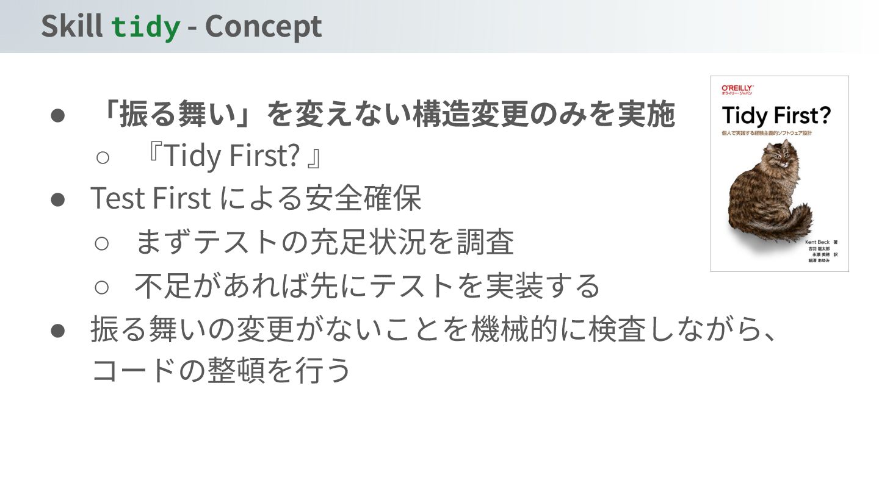
Task: Click the hollow bullet marker before 『Tidy First?』
Action: (102, 157)
